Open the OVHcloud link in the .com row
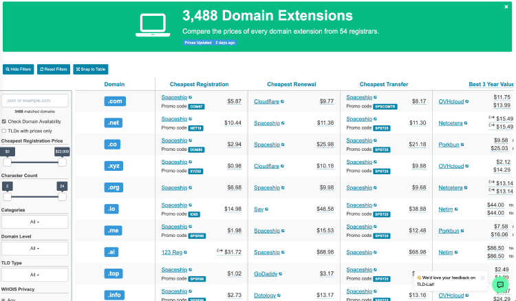 click(x=451, y=101)
